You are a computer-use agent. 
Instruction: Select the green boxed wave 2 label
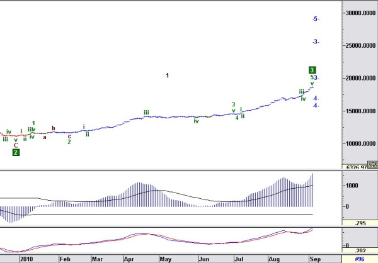[x=16, y=152]
